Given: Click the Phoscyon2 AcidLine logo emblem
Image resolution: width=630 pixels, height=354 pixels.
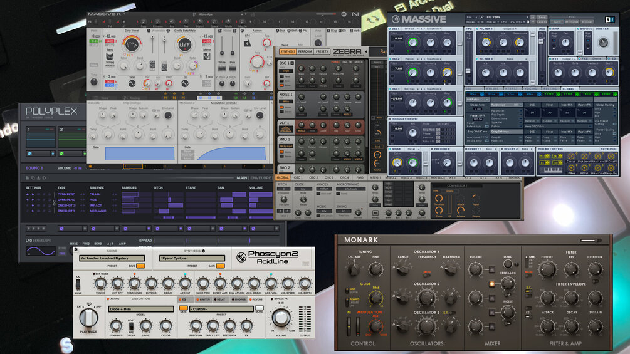Looking at the screenshot, I should click(x=241, y=258).
